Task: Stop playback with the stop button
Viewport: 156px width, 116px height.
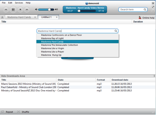Action: tap(20, 9)
